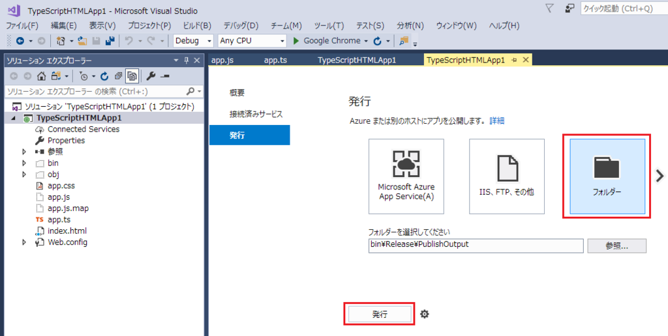Screen dimensions: 668x336
Task: Open toolbar overflow options dropdown
Action: [415, 44]
